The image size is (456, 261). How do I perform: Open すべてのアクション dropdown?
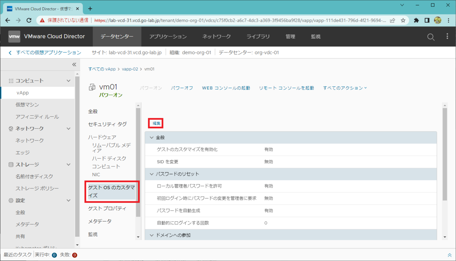tap(345, 88)
